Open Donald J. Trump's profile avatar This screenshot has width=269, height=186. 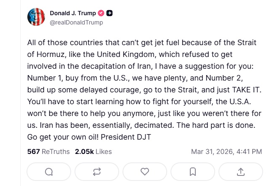(x=36, y=17)
